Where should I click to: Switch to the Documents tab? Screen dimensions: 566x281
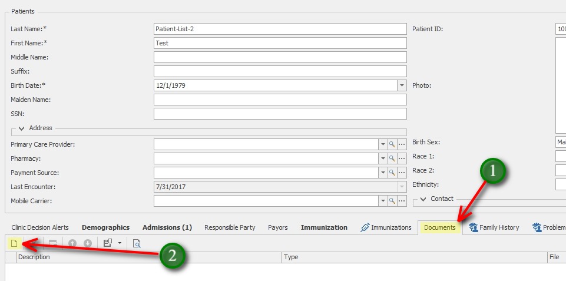(439, 227)
